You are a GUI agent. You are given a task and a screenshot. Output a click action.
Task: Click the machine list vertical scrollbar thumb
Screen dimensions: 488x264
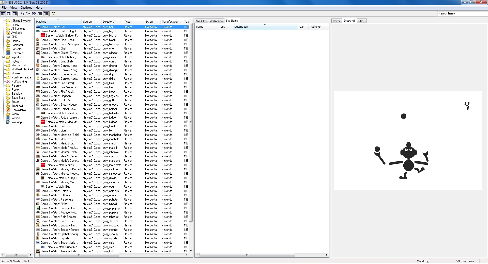191,122
